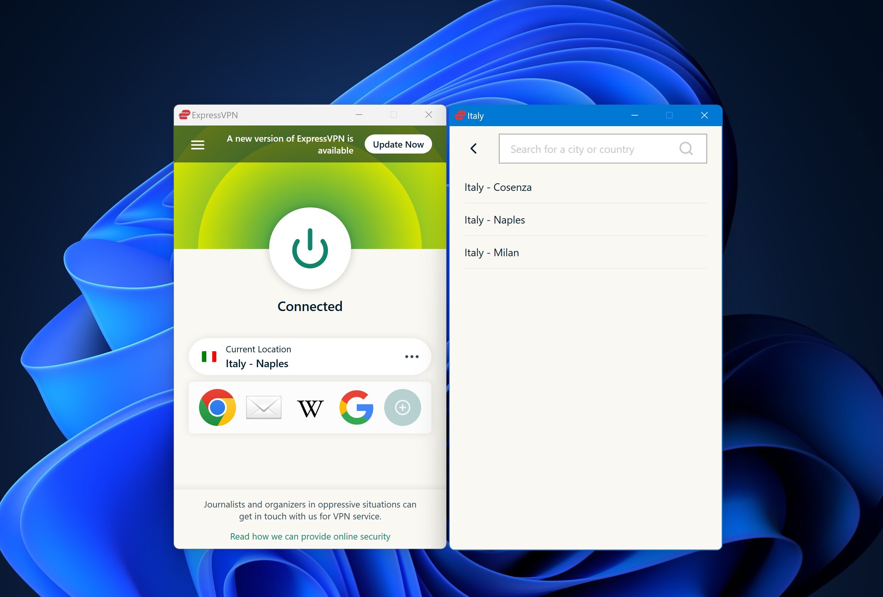Close the ExpressVPN main window
The height and width of the screenshot is (597, 883).
[x=428, y=115]
